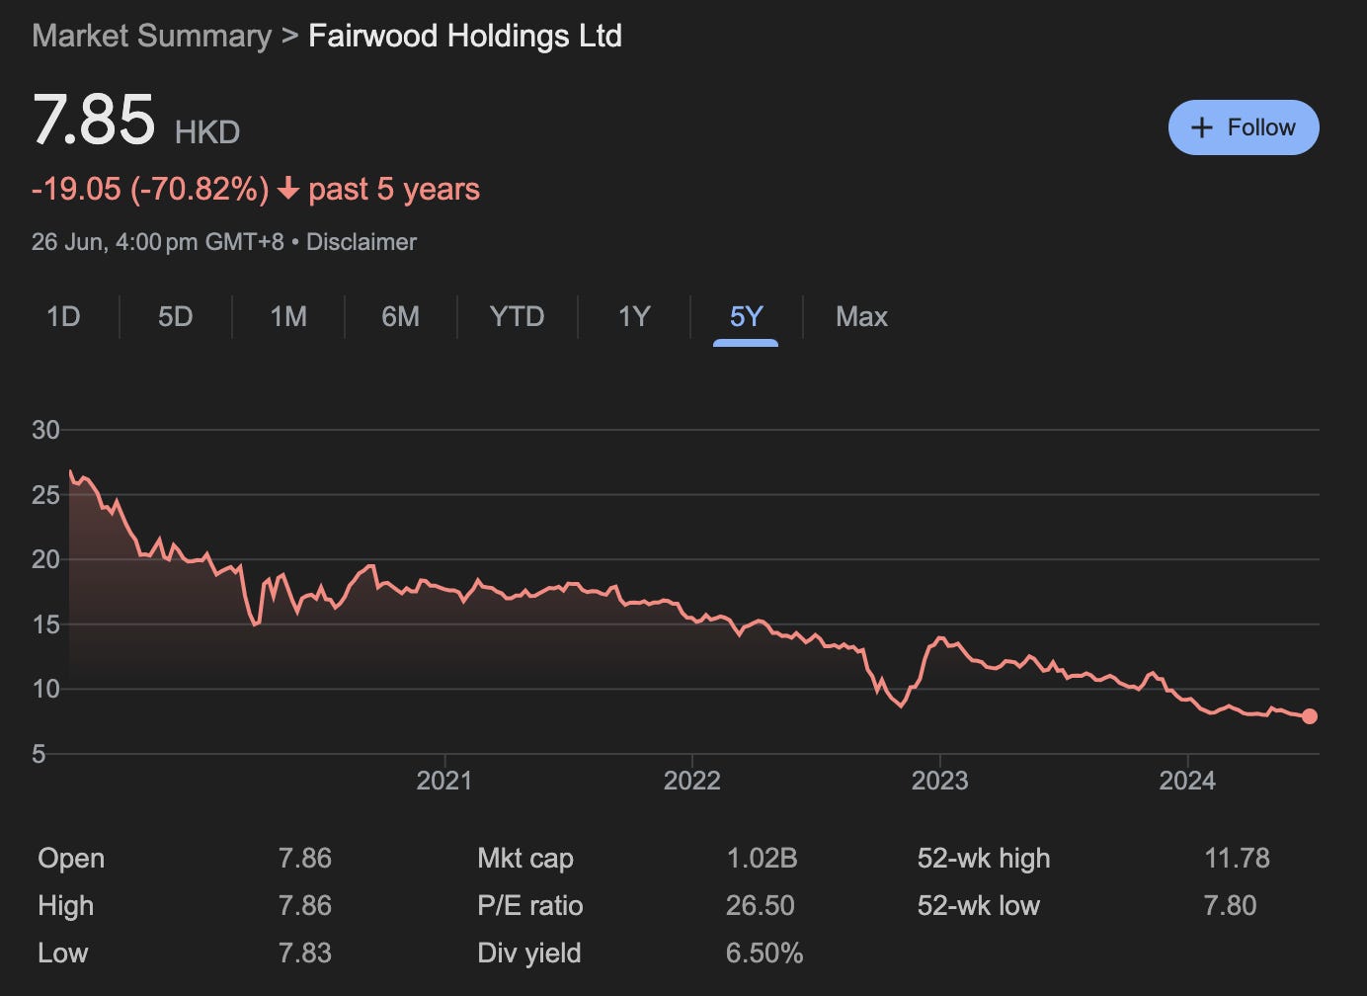Click the -19.05 (-70.82%) change text

pos(150,189)
